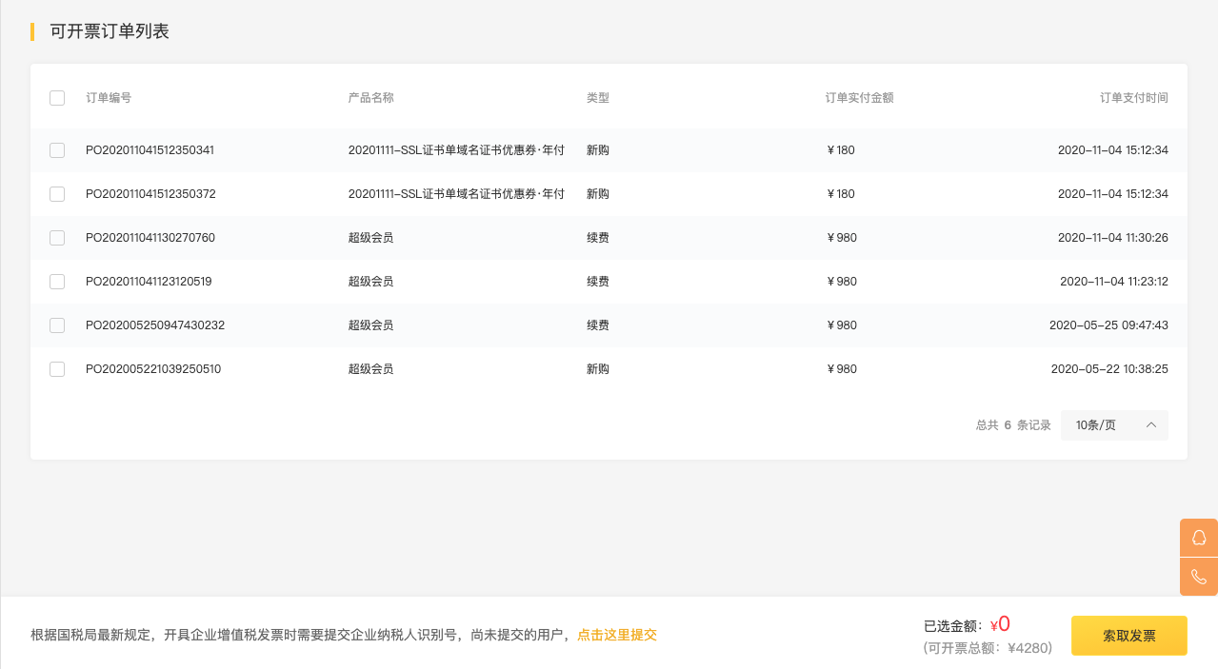Viewport: 1218px width, 669px height.
Task: Open the 点击这里提交 link
Action: click(616, 635)
